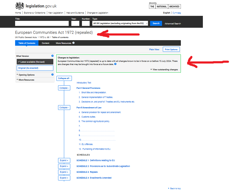Open Introductory Text
Screen dimensions: 240x191
(x=84, y=83)
